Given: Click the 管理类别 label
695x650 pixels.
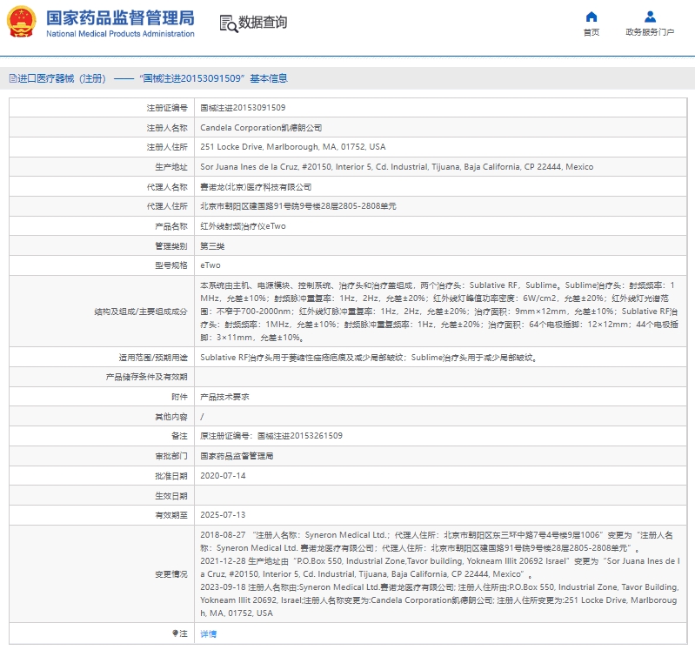Looking at the screenshot, I should click(x=171, y=246).
